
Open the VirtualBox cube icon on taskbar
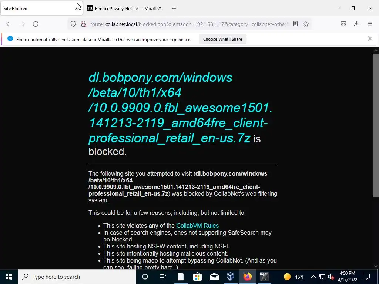click(x=231, y=277)
